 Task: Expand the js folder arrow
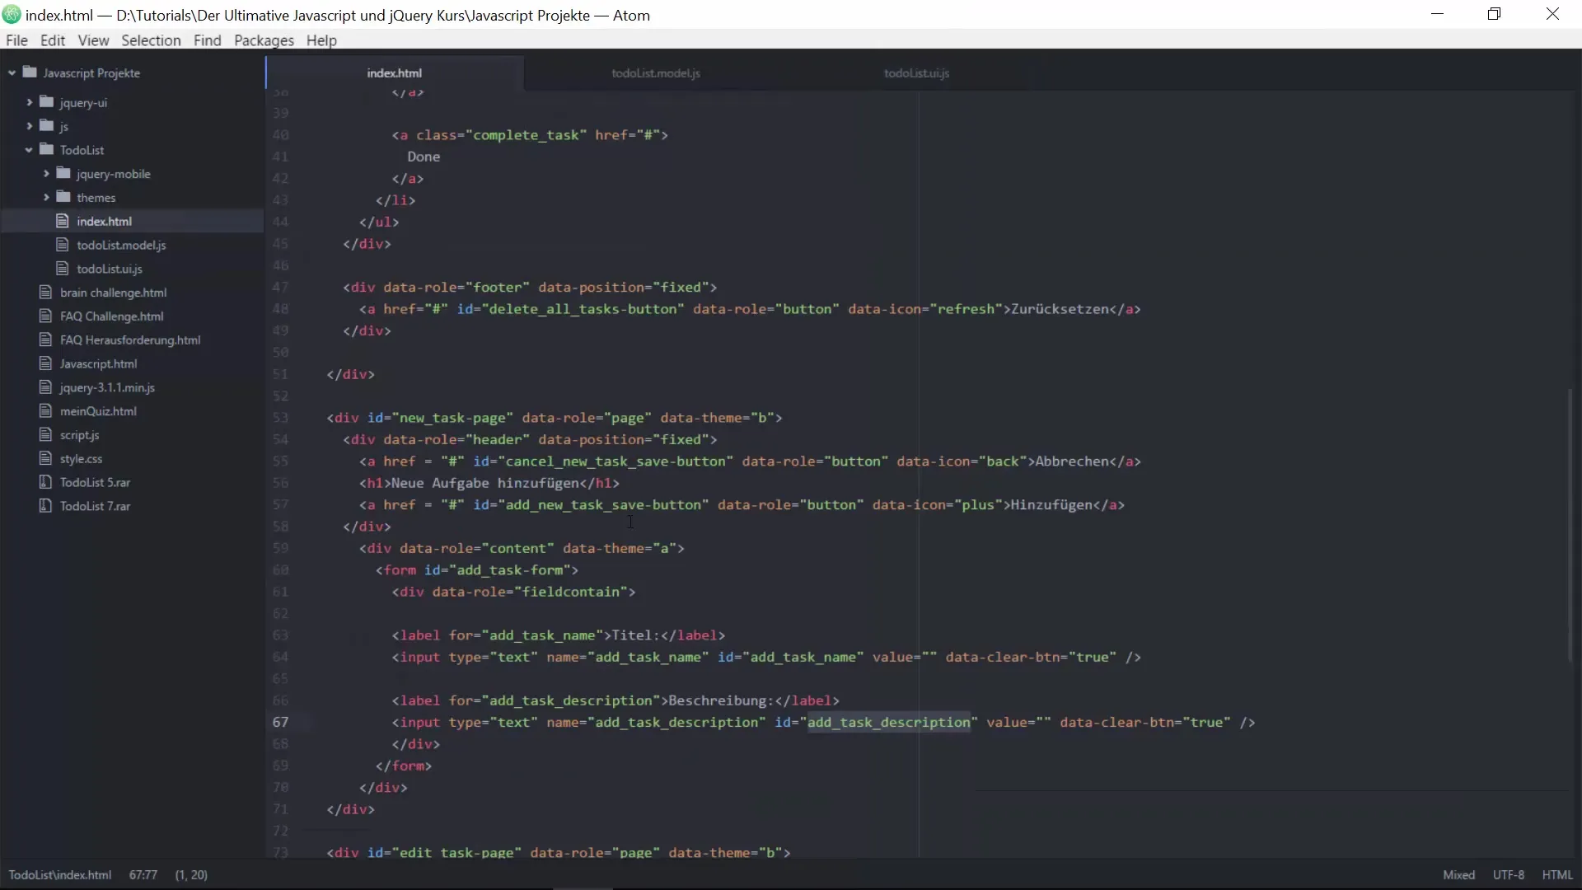pos(30,126)
